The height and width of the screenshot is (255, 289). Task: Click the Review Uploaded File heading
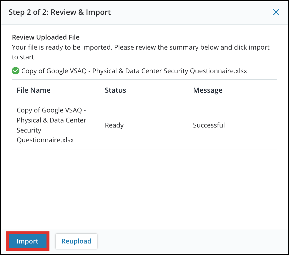pyautogui.click(x=45, y=37)
